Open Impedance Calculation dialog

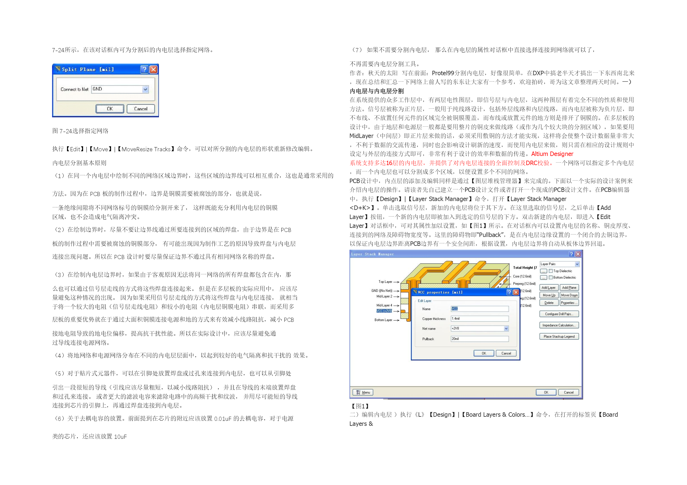click(x=559, y=325)
